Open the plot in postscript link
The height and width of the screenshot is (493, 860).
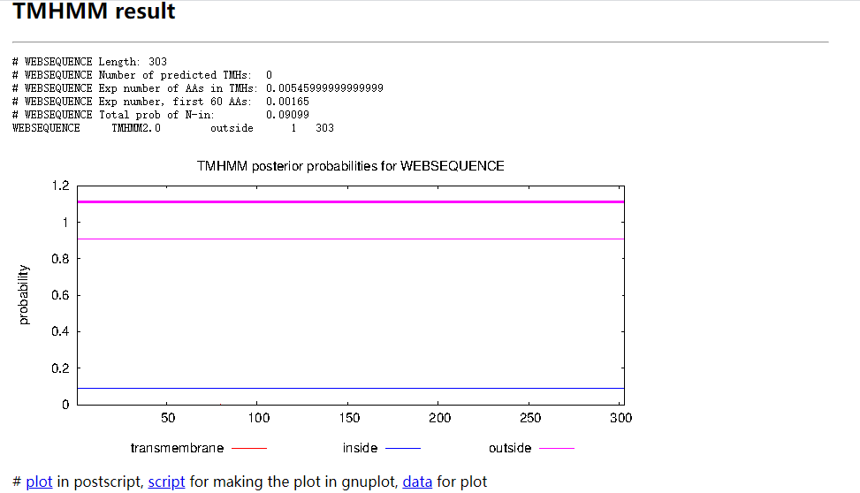tap(39, 482)
